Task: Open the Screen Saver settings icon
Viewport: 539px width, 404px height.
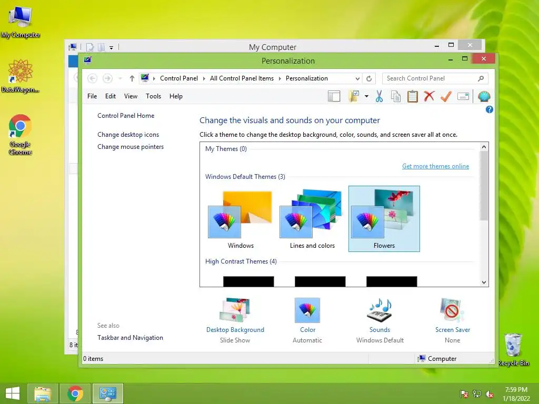Action: 452,310
